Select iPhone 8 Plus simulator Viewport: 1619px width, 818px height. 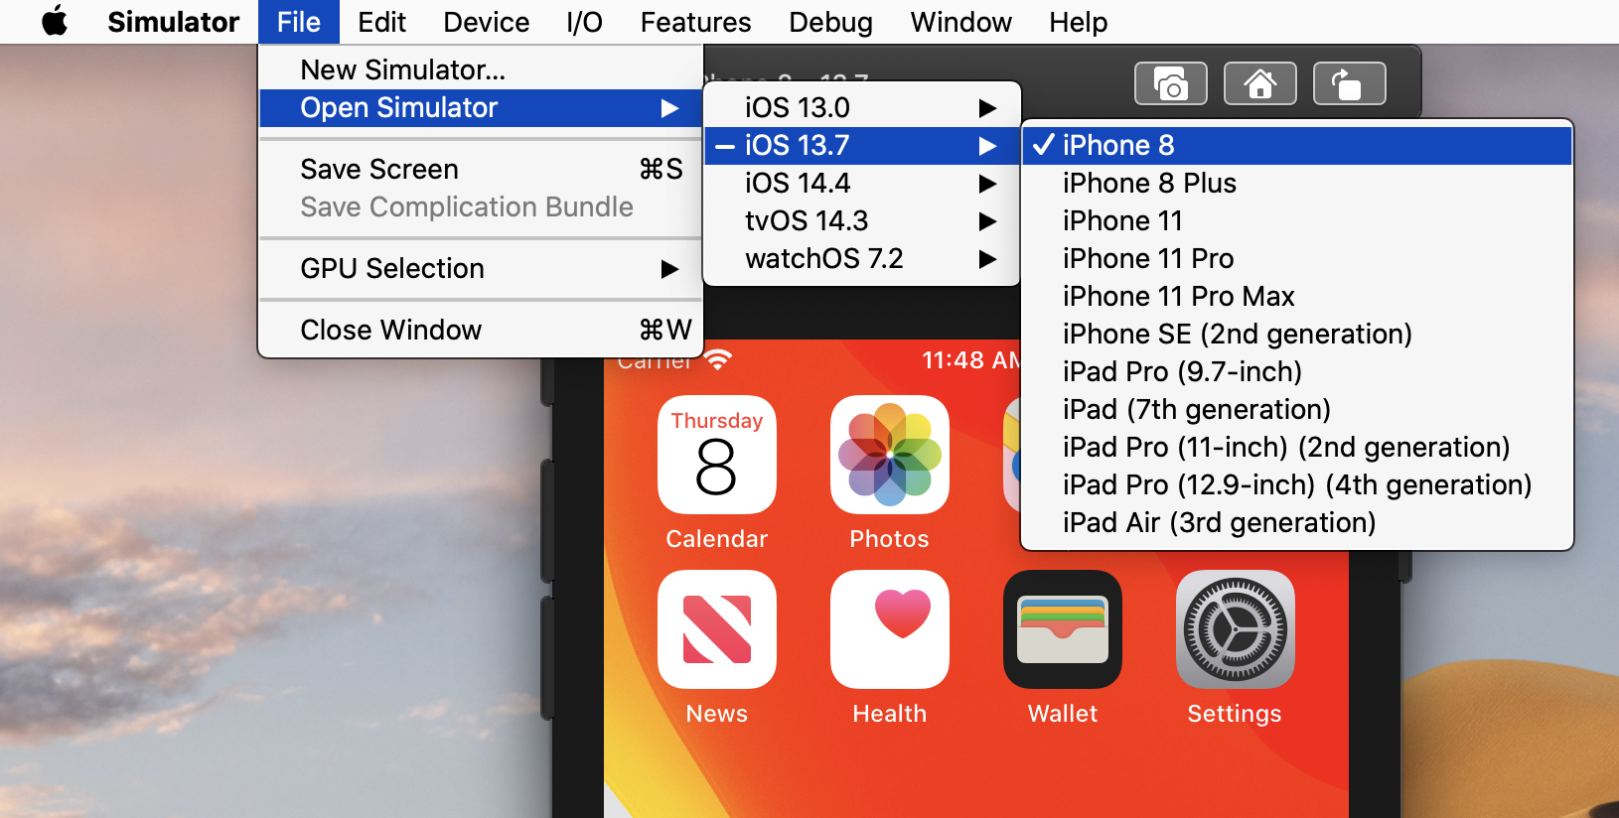click(1297, 183)
